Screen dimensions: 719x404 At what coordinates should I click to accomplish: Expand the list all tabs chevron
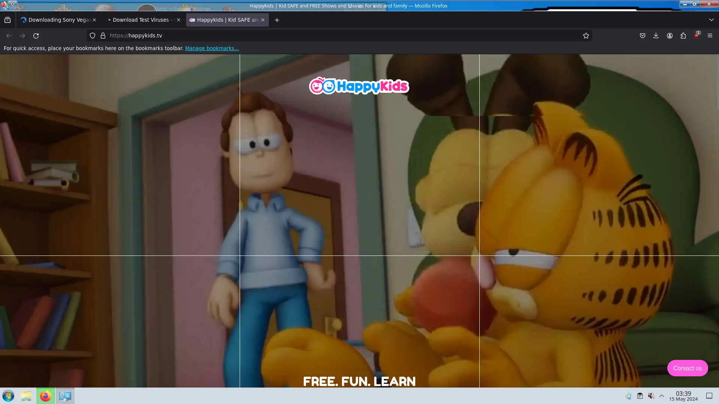(x=711, y=20)
